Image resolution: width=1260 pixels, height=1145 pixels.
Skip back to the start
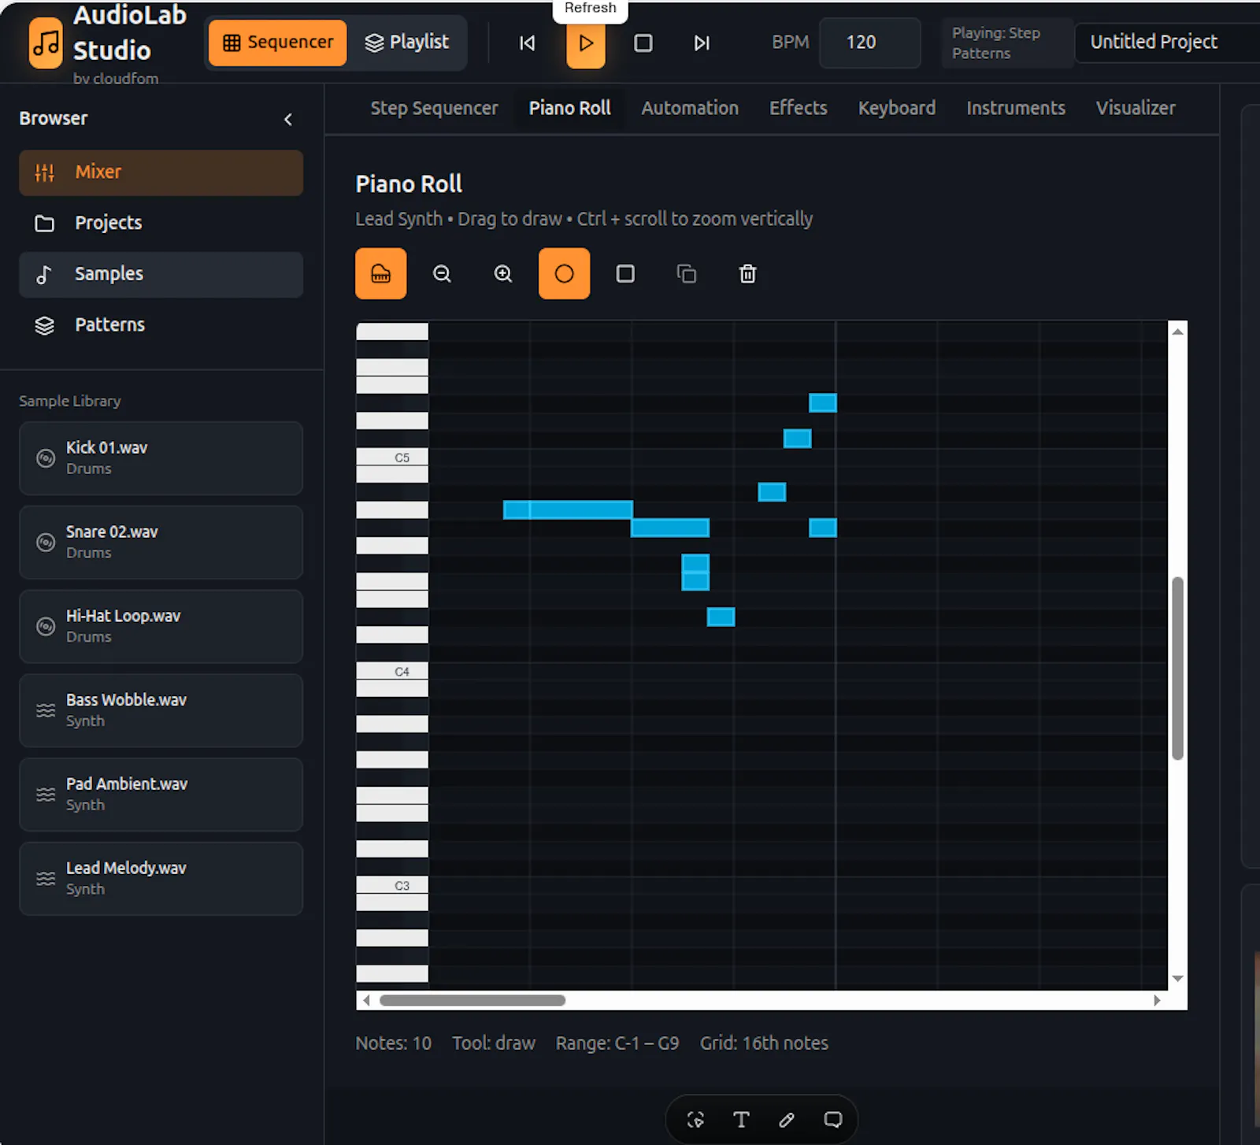click(x=527, y=43)
